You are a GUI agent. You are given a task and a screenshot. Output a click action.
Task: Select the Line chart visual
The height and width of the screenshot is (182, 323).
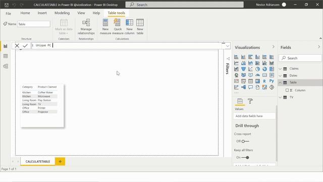point(236,63)
